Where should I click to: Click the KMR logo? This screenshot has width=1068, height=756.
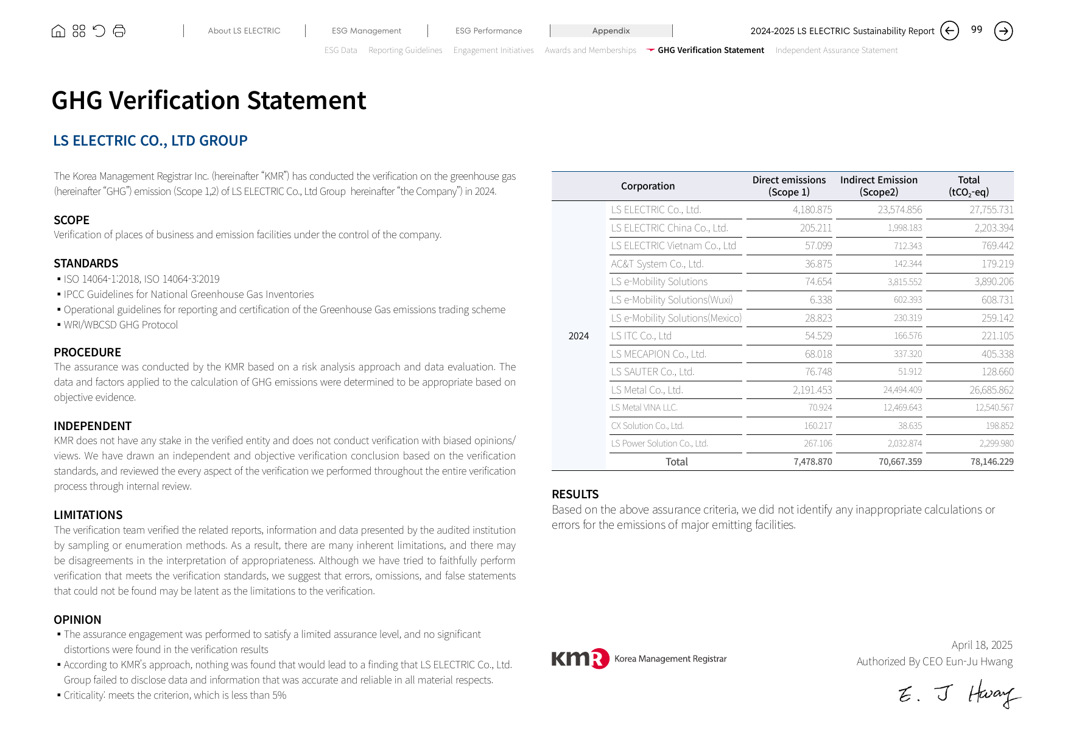pos(639,659)
